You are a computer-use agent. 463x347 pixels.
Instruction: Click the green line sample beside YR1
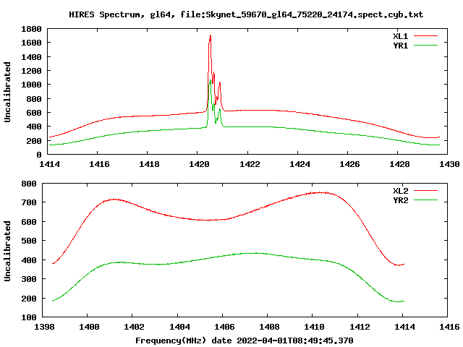click(x=425, y=46)
